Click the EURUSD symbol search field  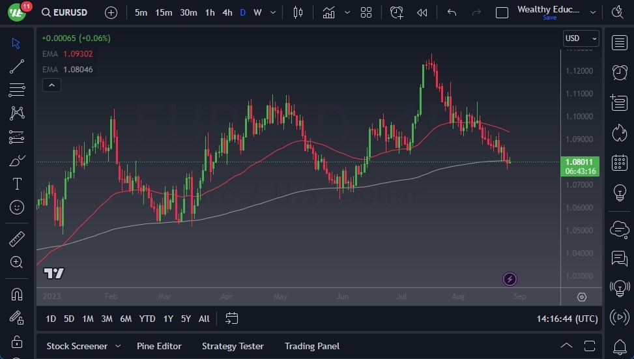[65, 12]
